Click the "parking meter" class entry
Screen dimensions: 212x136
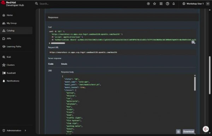point(74,126)
